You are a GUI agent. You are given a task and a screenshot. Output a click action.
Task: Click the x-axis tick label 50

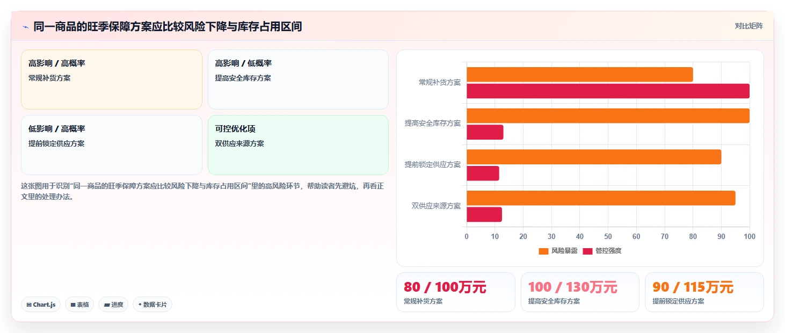point(608,236)
